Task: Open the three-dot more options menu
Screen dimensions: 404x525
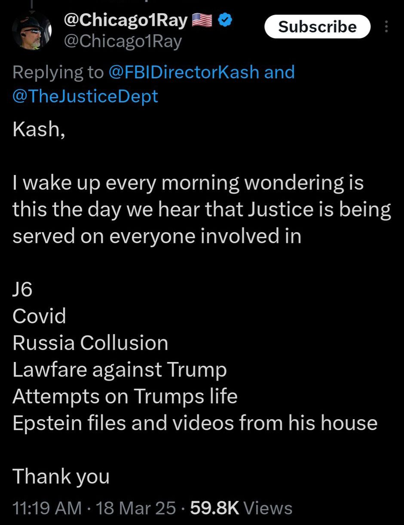Action: coord(386,27)
